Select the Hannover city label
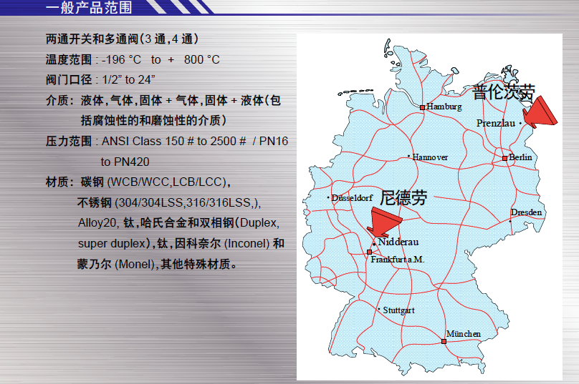The height and width of the screenshot is (384, 579). click(x=430, y=157)
